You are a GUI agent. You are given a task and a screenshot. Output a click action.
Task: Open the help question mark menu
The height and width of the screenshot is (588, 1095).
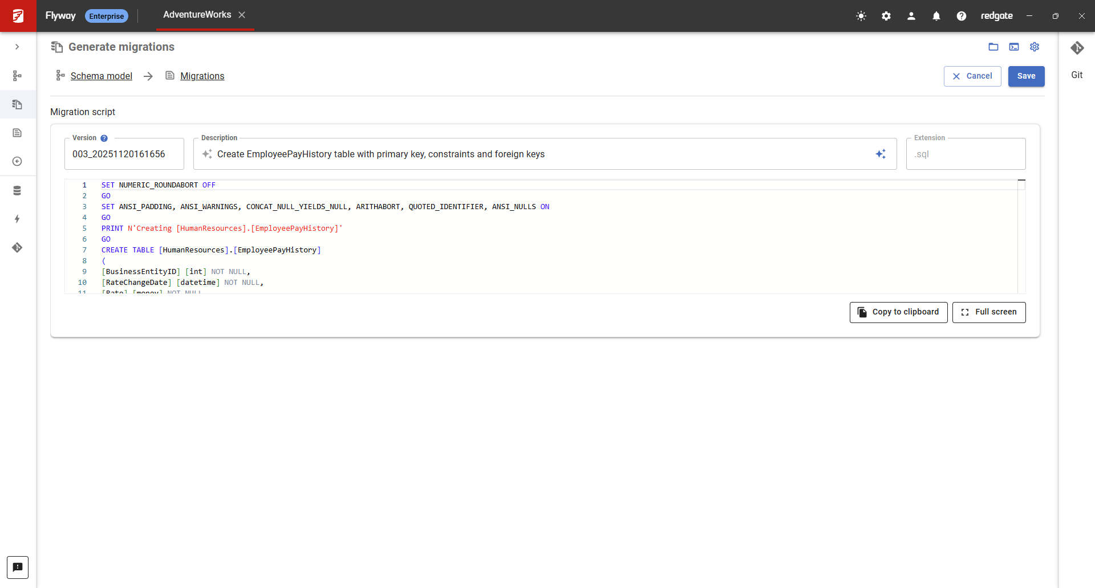[x=961, y=16]
